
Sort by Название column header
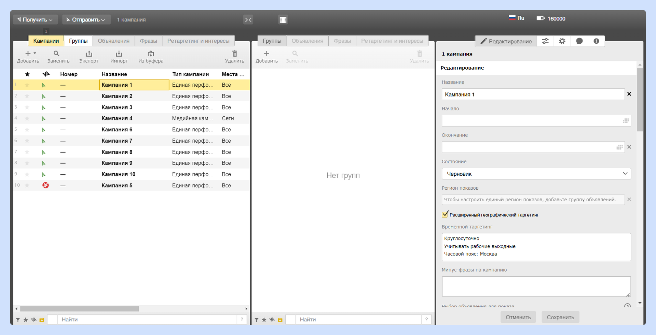click(x=114, y=74)
